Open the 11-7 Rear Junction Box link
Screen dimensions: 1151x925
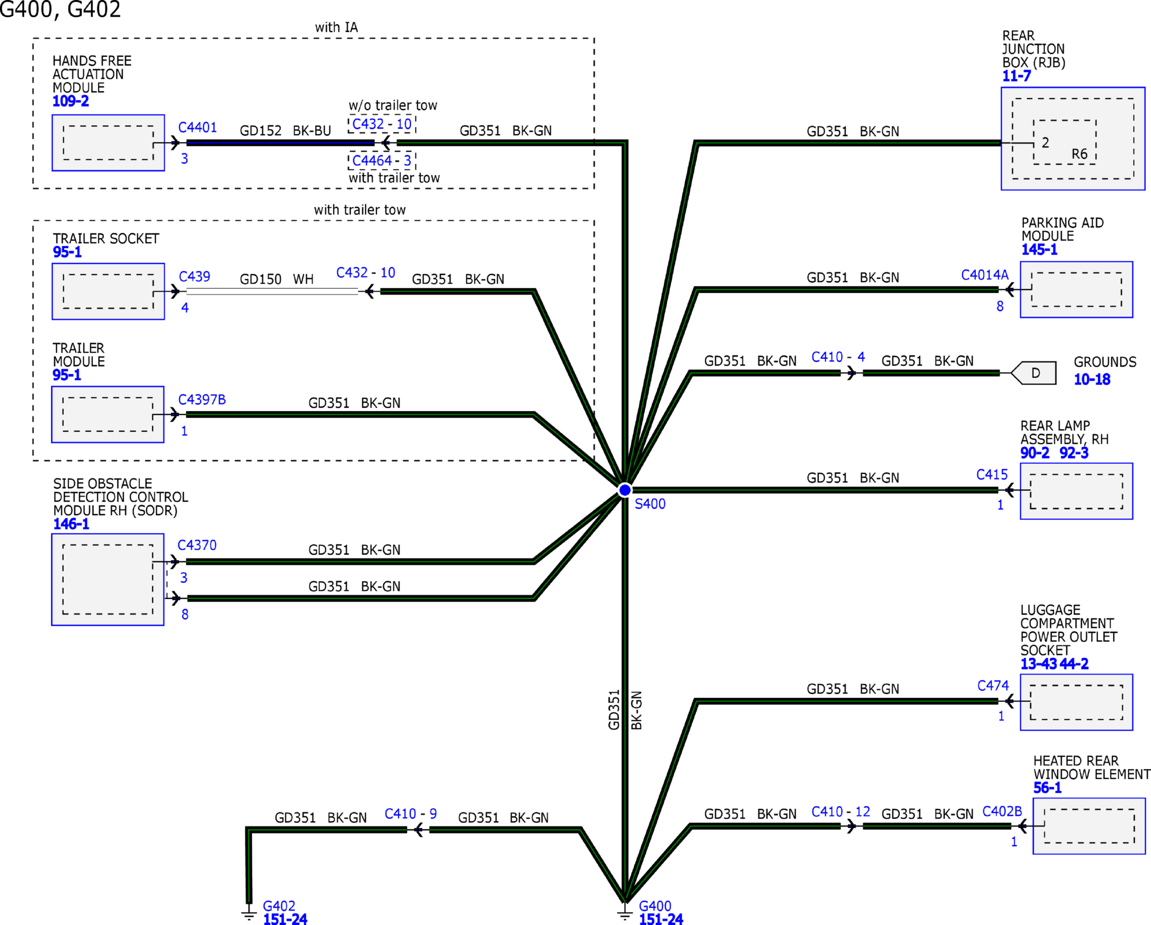tap(1016, 76)
